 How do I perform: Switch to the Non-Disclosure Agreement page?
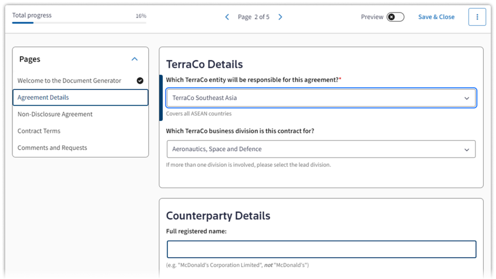click(x=55, y=114)
